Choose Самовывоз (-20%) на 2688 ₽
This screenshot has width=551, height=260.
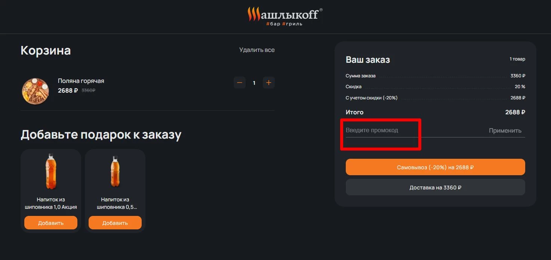point(435,167)
